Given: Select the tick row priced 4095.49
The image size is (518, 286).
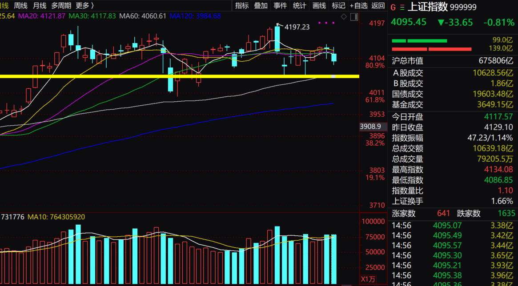Looking at the screenshot, I should [453, 235].
